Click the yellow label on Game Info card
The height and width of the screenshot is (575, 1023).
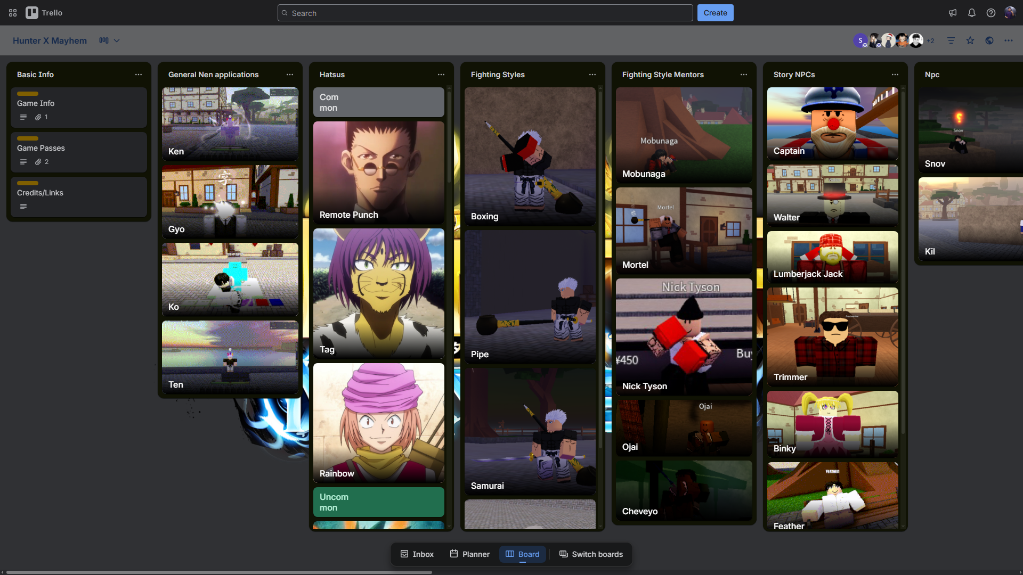pyautogui.click(x=28, y=94)
